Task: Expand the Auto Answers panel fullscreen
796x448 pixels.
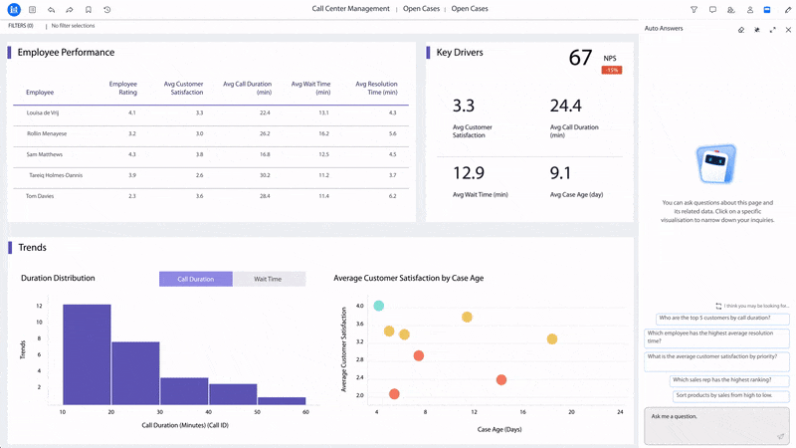Action: (774, 30)
